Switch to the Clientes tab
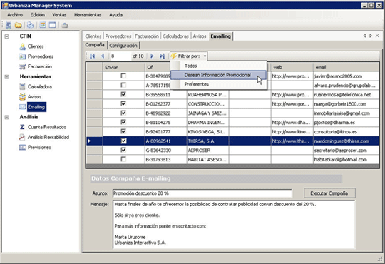 [93, 36]
